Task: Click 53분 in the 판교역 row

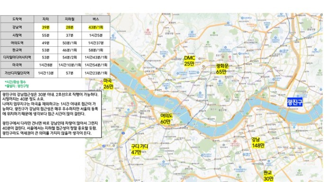Action: pyautogui.click(x=45, y=50)
